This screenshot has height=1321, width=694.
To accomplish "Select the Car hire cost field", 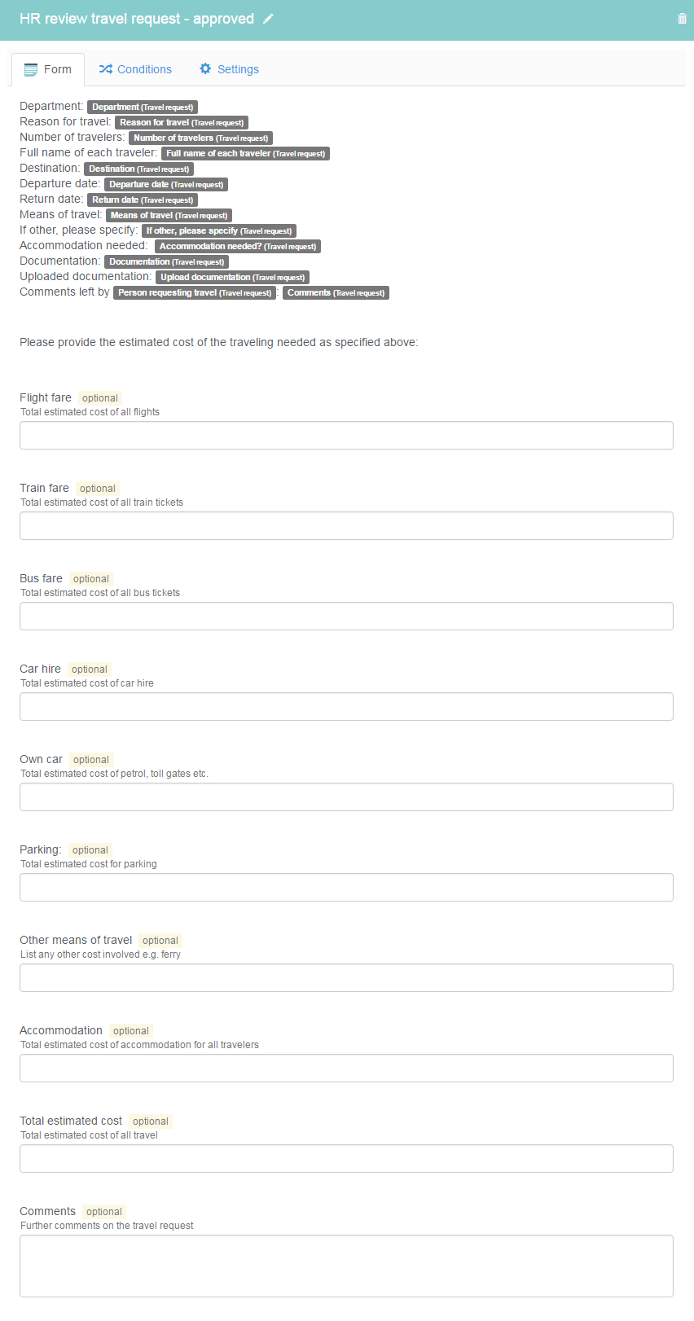I will (346, 706).
